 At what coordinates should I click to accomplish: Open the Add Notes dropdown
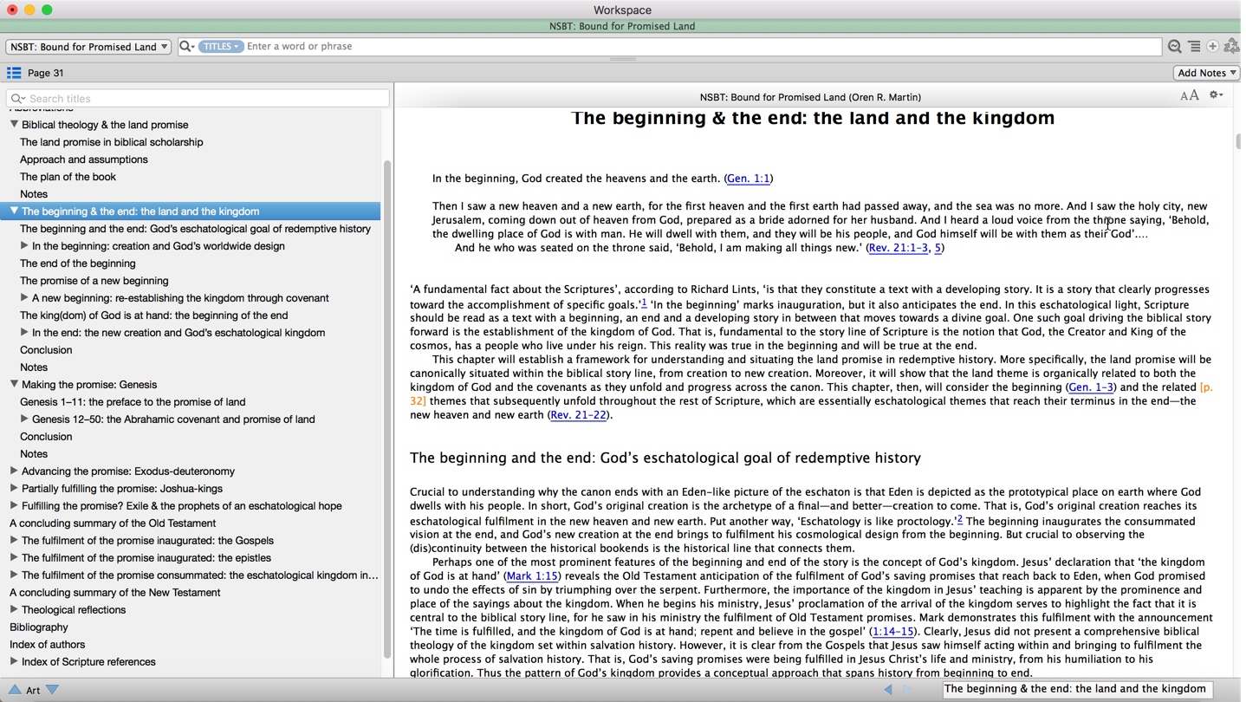[x=1206, y=73]
